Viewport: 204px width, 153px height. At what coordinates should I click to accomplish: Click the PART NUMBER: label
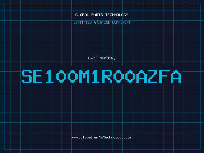pos(102,58)
